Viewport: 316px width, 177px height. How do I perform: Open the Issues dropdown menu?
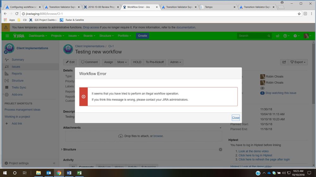[x=74, y=36]
